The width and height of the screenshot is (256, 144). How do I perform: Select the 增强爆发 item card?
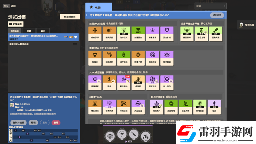pos(95,83)
